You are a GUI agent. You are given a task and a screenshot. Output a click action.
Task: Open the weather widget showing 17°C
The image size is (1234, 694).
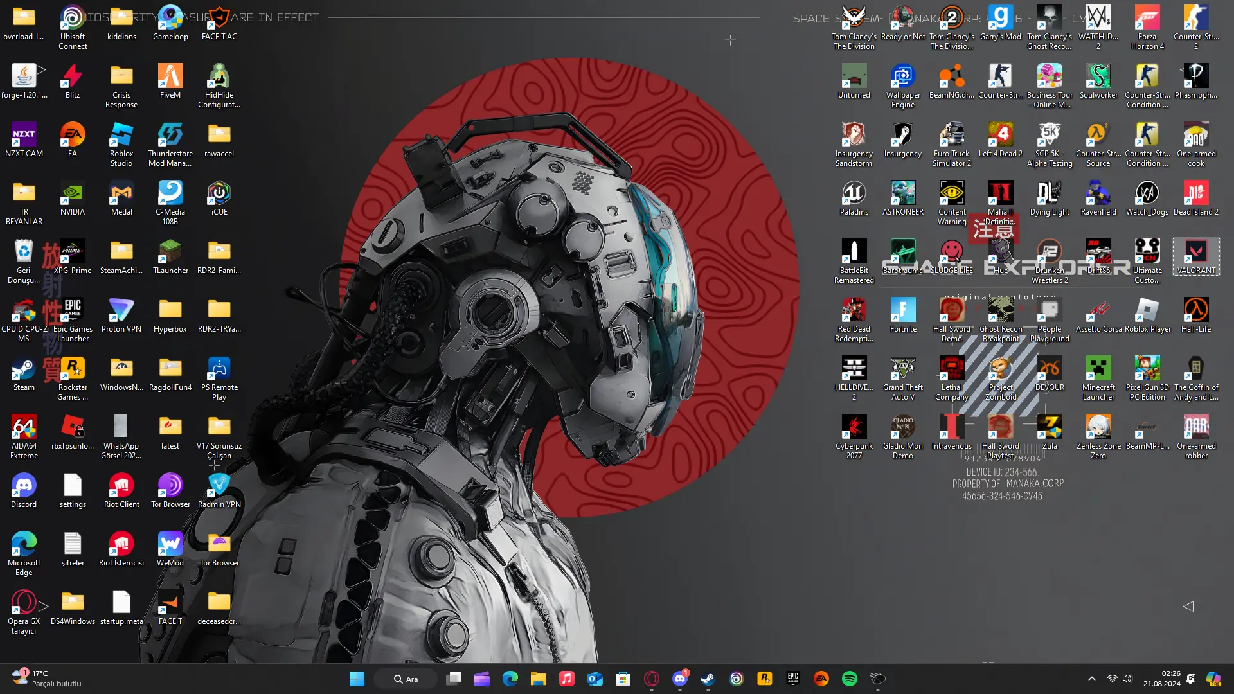coord(48,679)
